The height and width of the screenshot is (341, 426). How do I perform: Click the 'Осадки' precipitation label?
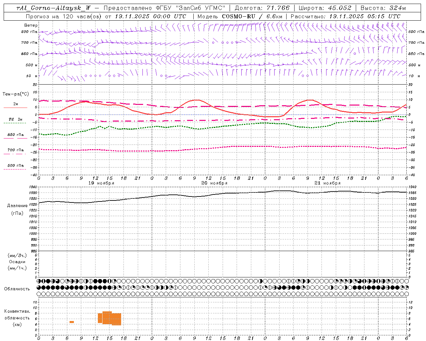17,262
